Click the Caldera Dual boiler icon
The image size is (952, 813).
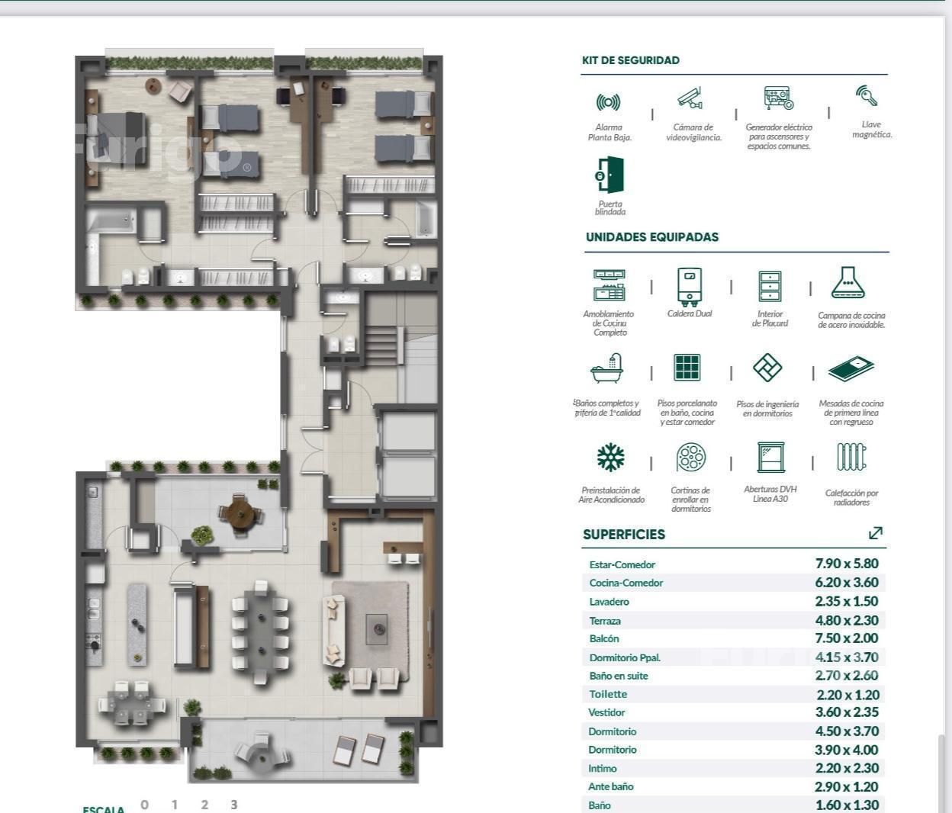pos(690,287)
